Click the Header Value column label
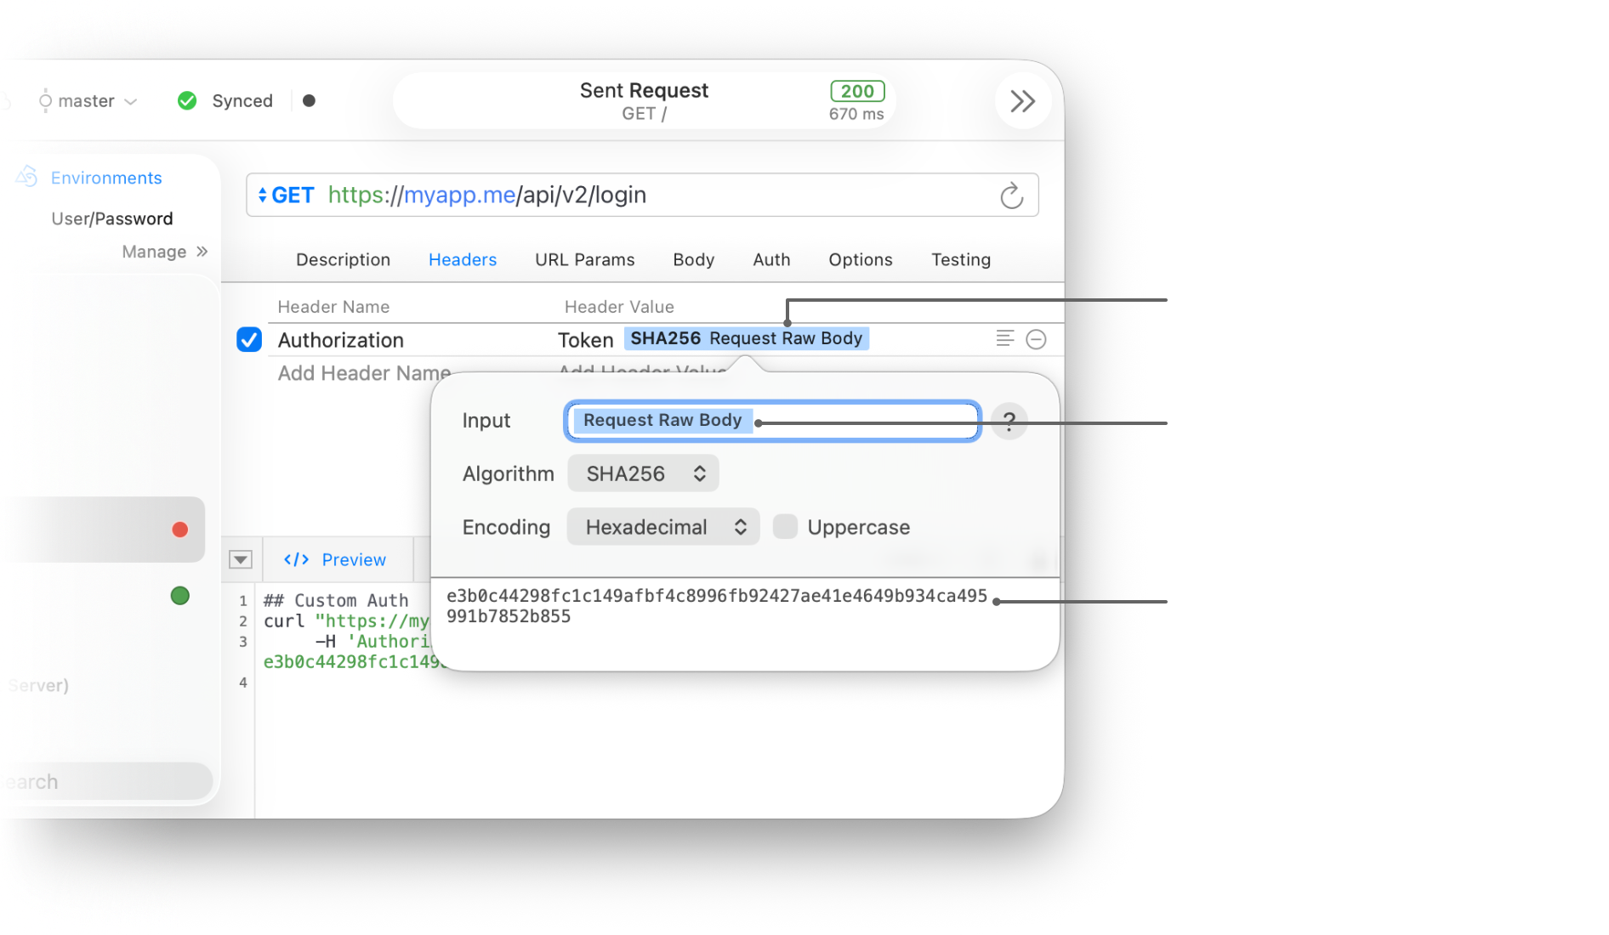This screenshot has width=1609, height=935. (x=619, y=307)
